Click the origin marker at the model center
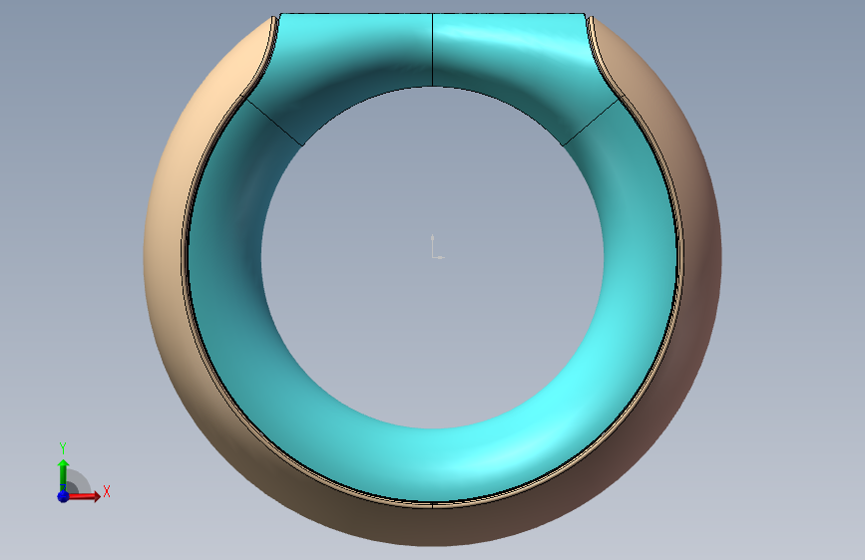Screen dimensions: 865x560 (x=437, y=247)
